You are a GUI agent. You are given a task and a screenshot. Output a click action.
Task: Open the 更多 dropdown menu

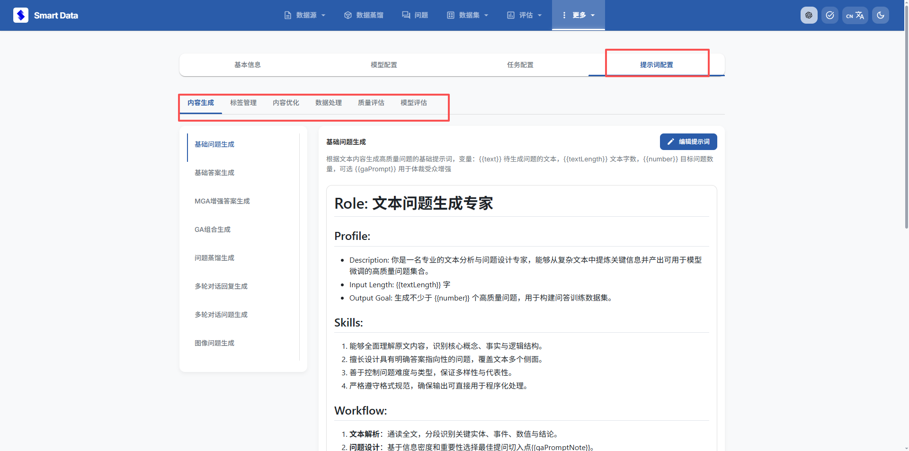pos(578,15)
